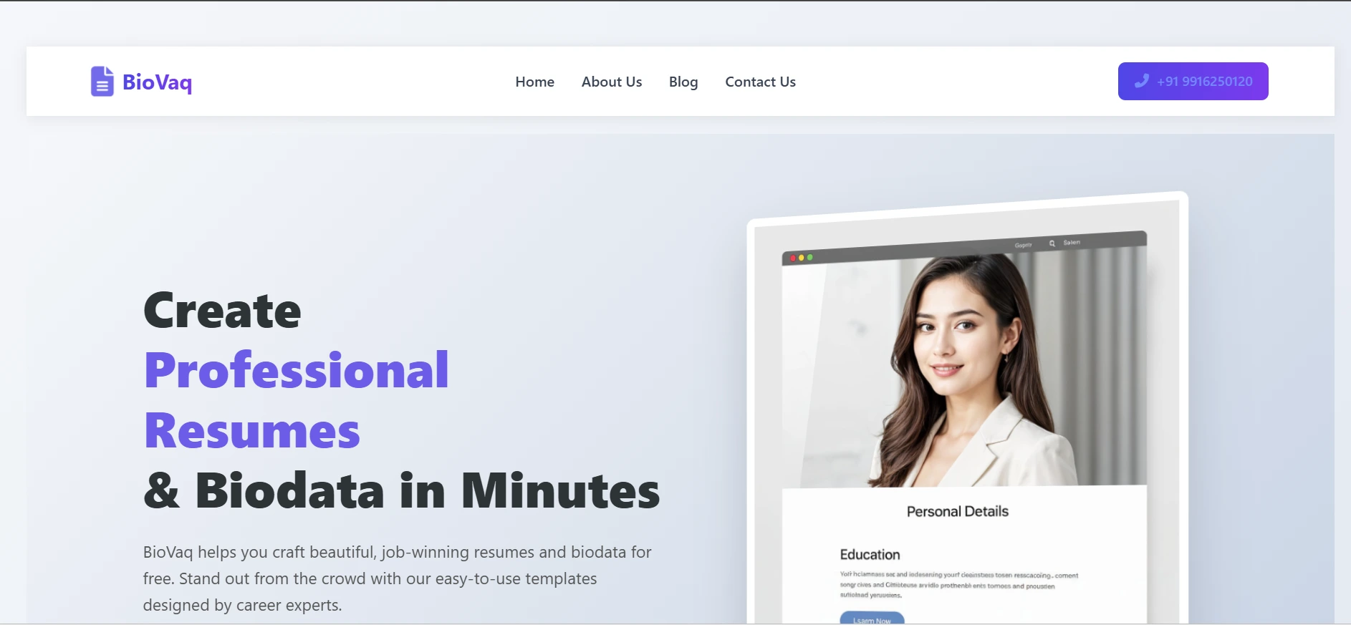Viewport: 1351px width, 625px height.
Task: Select Contact Us in the navigation bar
Action: 760,82
